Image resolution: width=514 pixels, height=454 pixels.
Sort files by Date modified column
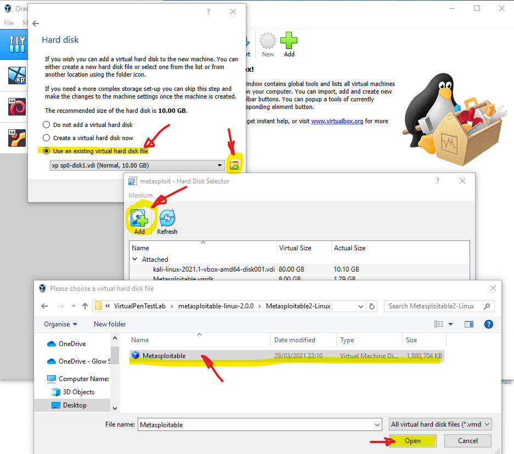click(303, 340)
